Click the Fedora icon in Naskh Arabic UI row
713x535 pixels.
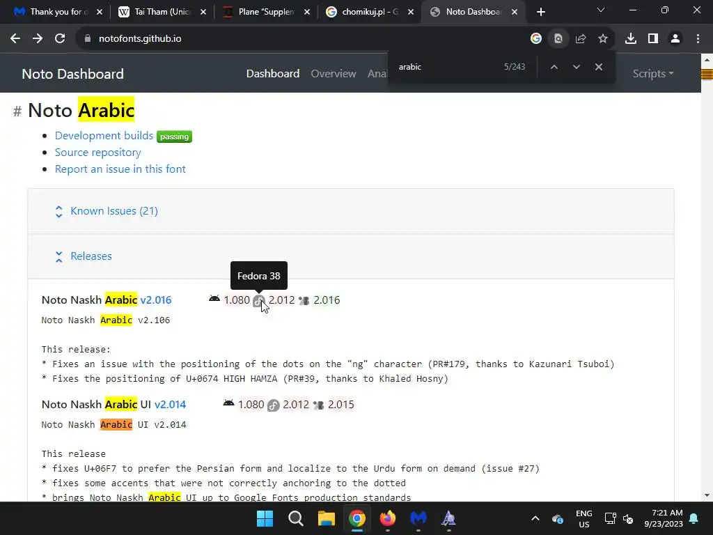(x=273, y=405)
